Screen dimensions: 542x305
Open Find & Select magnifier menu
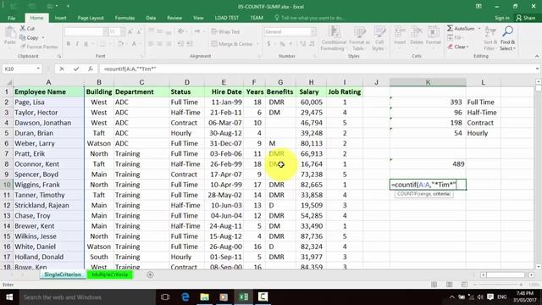507,39
